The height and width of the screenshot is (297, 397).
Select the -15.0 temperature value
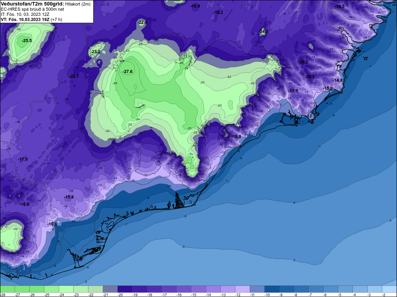[x=328, y=89]
